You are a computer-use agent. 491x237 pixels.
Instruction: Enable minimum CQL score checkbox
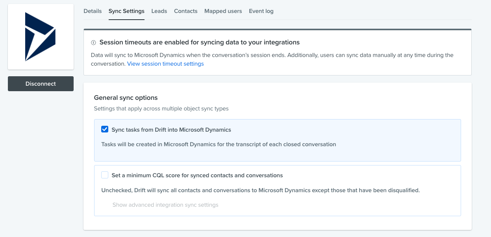105,175
